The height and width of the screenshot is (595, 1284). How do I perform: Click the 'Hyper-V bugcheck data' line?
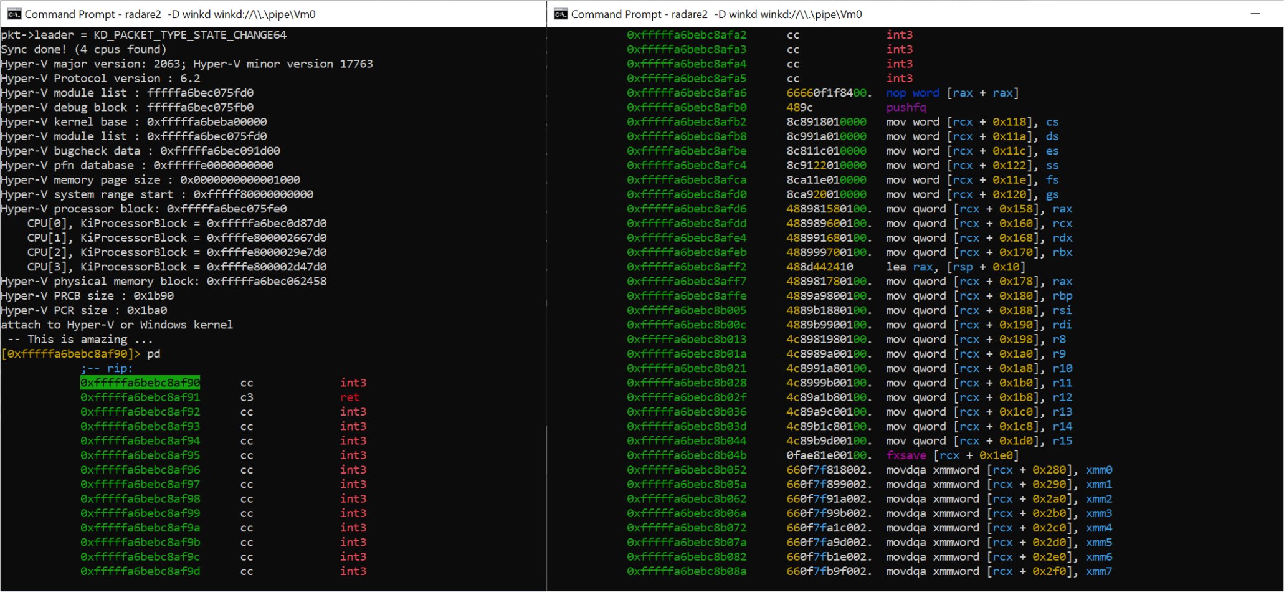point(141,151)
